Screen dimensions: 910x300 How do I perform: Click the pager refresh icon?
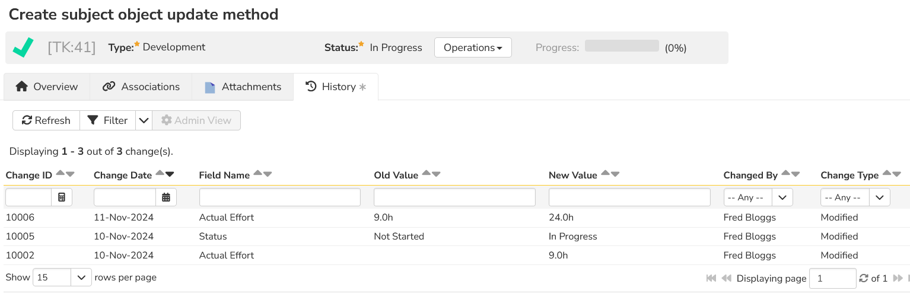[x=864, y=278]
